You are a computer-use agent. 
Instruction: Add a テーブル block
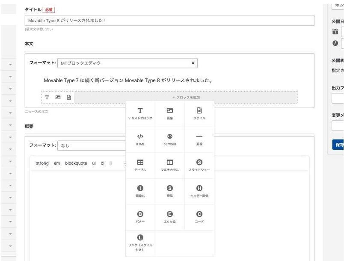pos(140,166)
